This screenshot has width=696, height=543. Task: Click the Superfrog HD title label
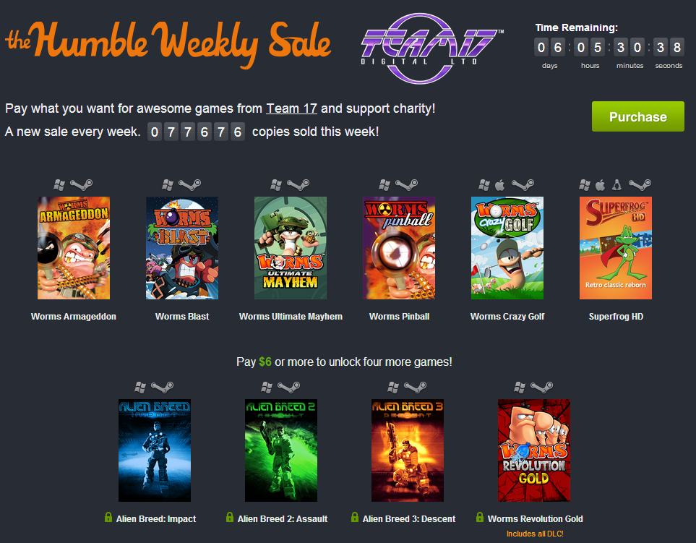(x=616, y=317)
